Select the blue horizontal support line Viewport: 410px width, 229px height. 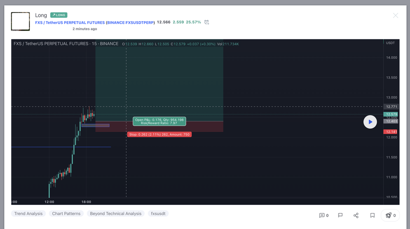61,147
